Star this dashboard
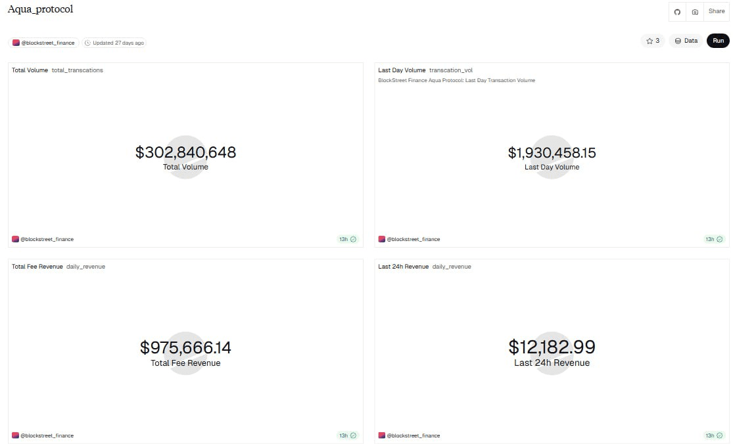Image resolution: width=733 pixels, height=444 pixels. pos(653,41)
